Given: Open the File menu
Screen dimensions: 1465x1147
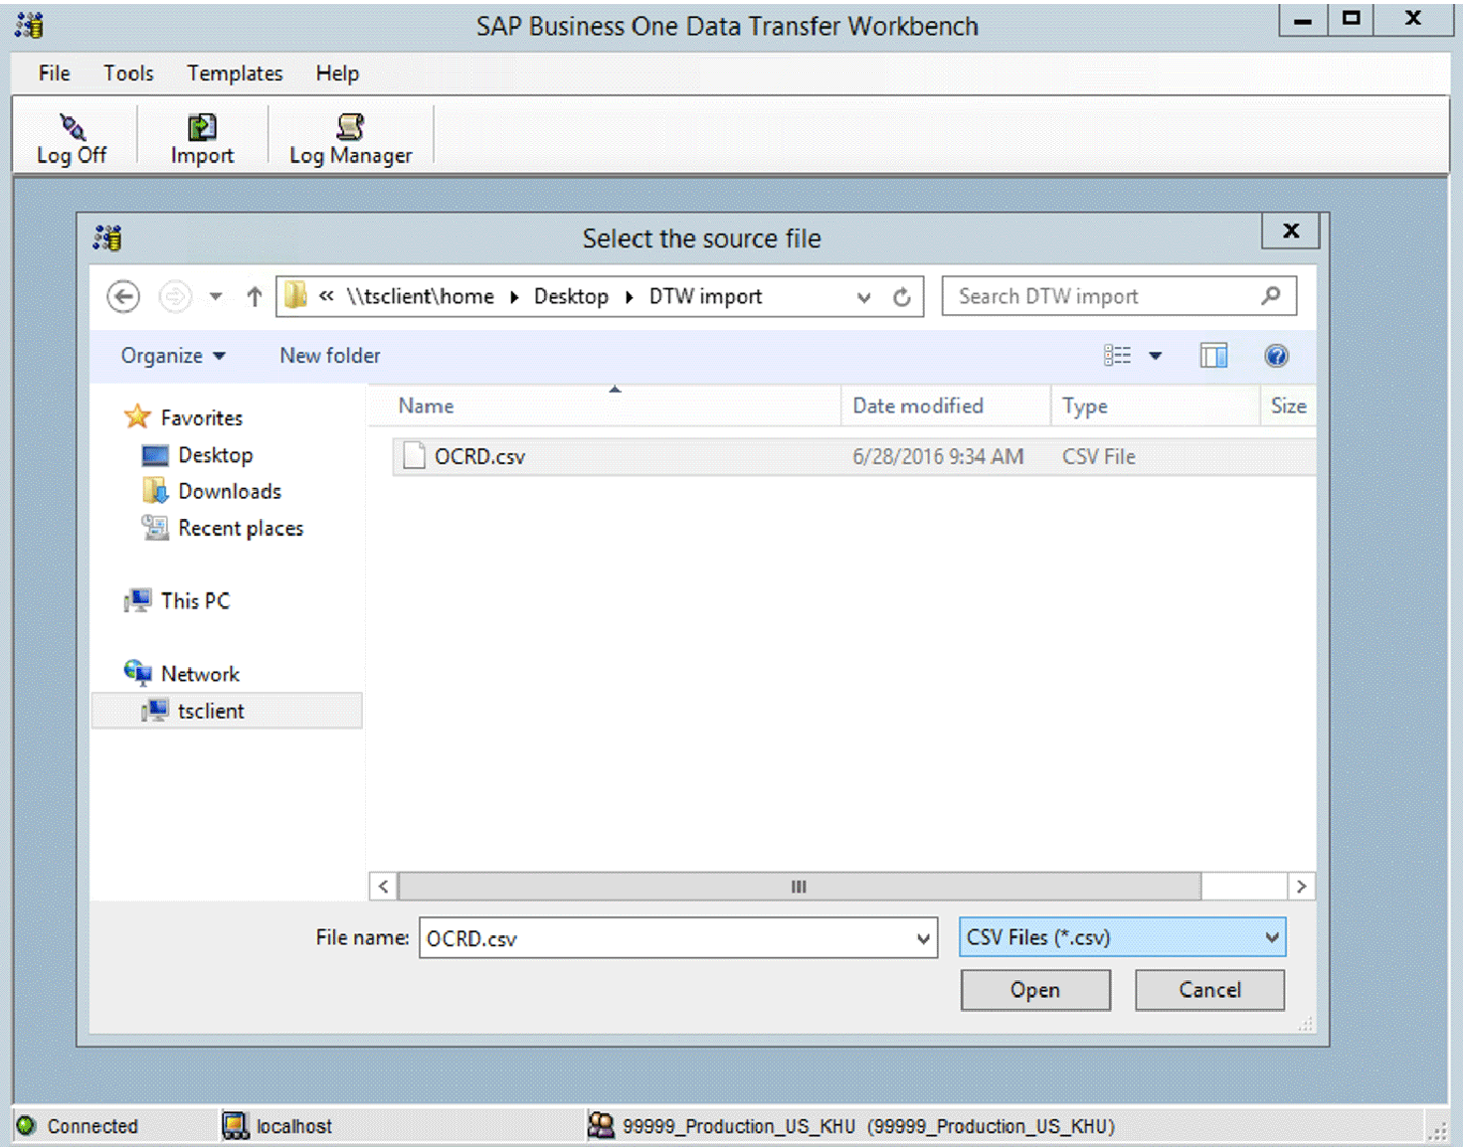Looking at the screenshot, I should tap(54, 74).
